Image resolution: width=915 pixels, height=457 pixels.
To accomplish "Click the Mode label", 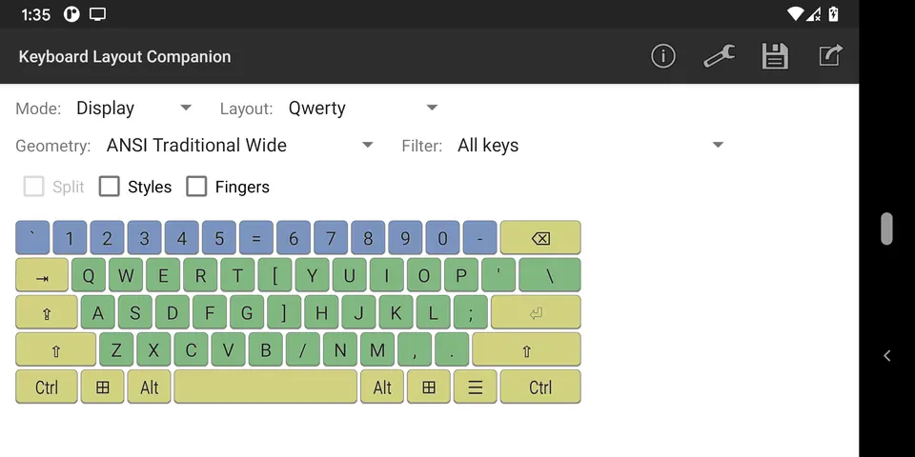I will (38, 109).
